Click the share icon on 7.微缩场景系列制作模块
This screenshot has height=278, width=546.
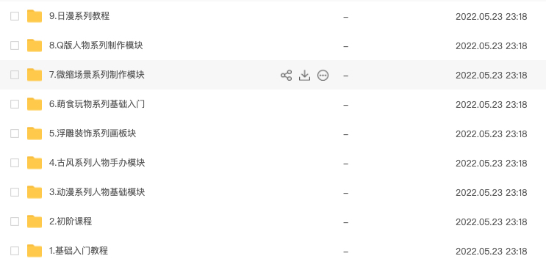point(287,76)
